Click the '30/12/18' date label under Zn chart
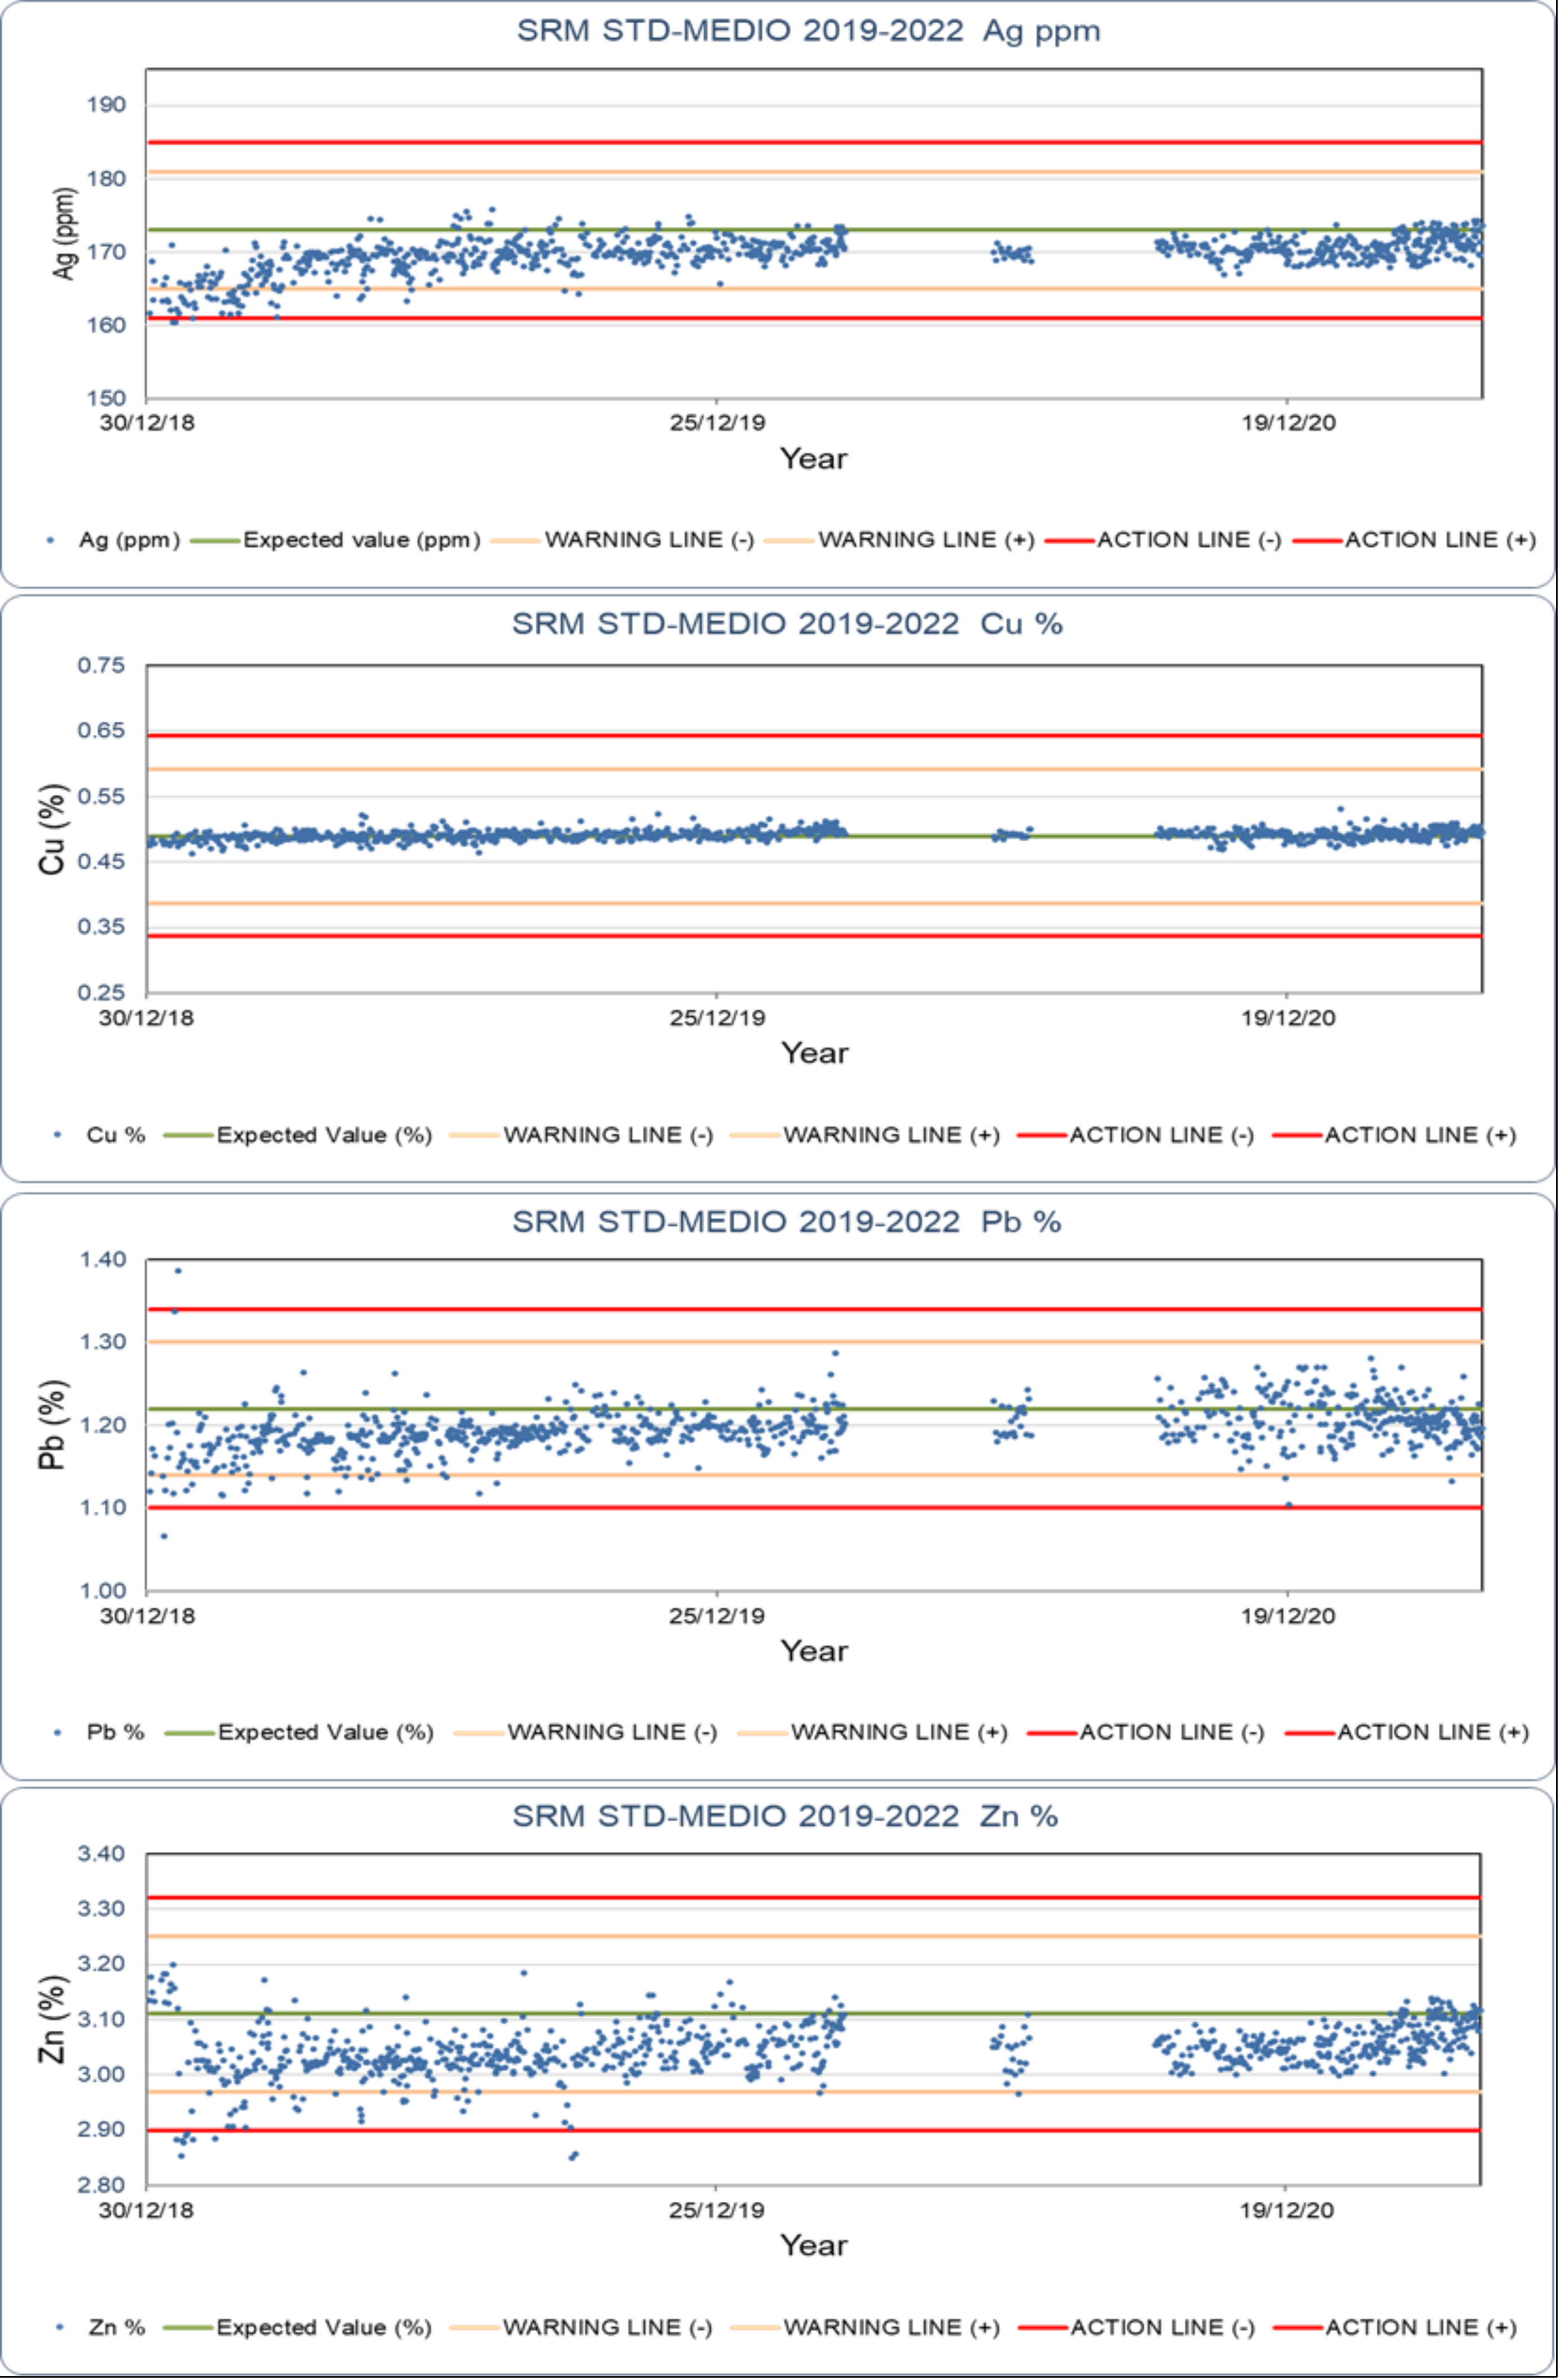The width and height of the screenshot is (1560, 2380). [x=146, y=2210]
